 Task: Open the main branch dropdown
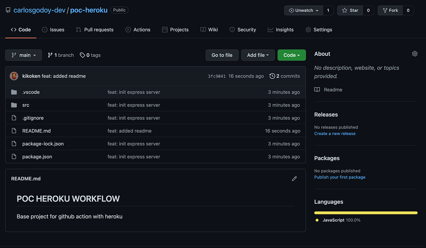(x=23, y=55)
